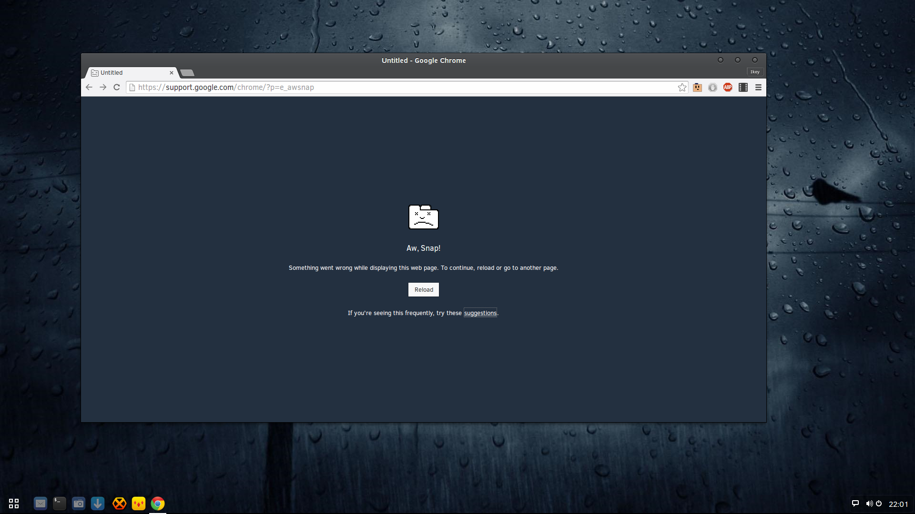Go back to the previous page
The image size is (915, 514).
tap(89, 87)
